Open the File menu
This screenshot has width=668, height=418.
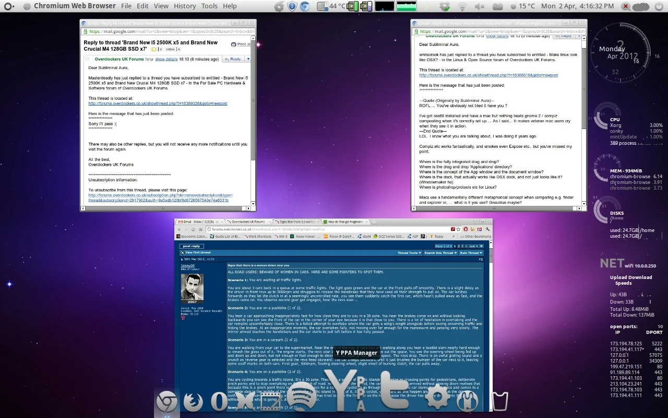pyautogui.click(x=126, y=6)
